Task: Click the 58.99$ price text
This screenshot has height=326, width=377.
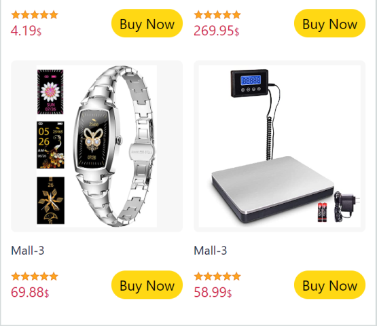Action: (x=213, y=292)
